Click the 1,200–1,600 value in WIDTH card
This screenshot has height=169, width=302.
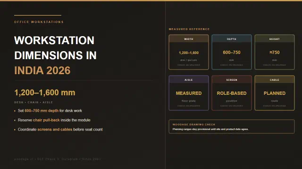click(x=189, y=53)
